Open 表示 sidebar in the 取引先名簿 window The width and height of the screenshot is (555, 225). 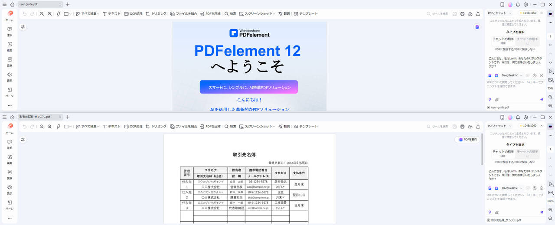click(x=10, y=189)
